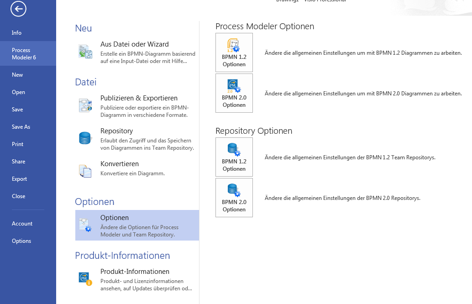Click the Optionen gear icon in list
Viewport: 472px width, 304px height.
pos(85,225)
